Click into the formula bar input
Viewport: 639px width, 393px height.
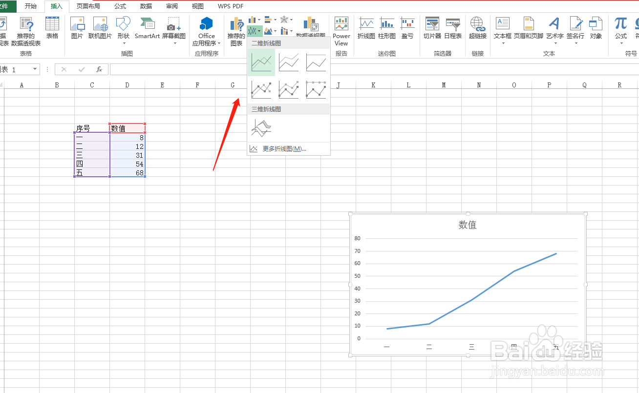coord(374,69)
